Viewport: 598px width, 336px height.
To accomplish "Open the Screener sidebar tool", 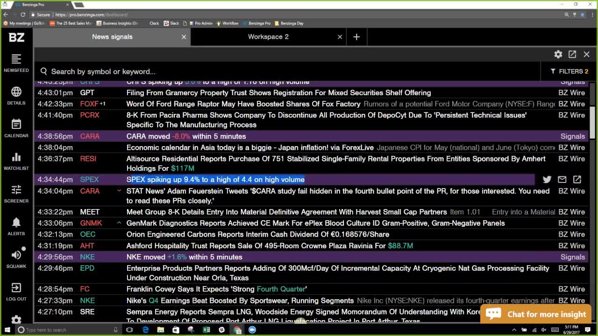I will tap(16, 194).
